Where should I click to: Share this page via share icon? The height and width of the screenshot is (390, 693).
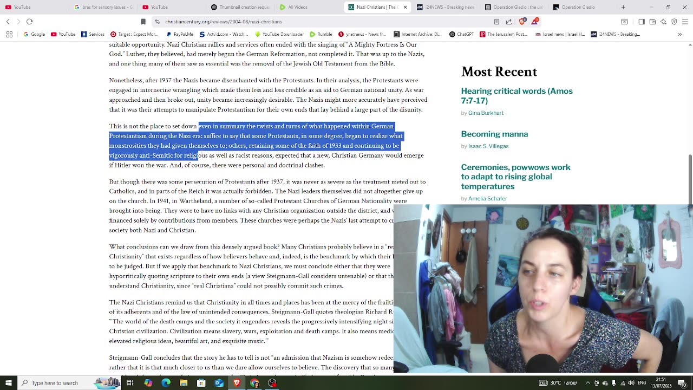click(x=509, y=22)
